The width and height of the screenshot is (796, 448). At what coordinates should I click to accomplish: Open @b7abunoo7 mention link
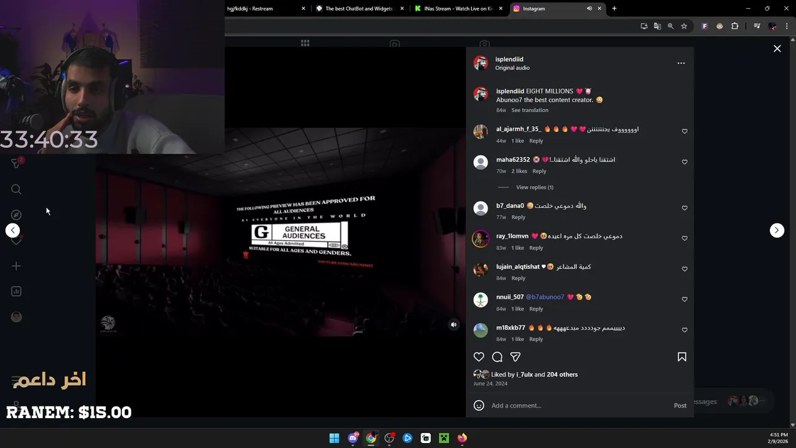click(x=545, y=297)
